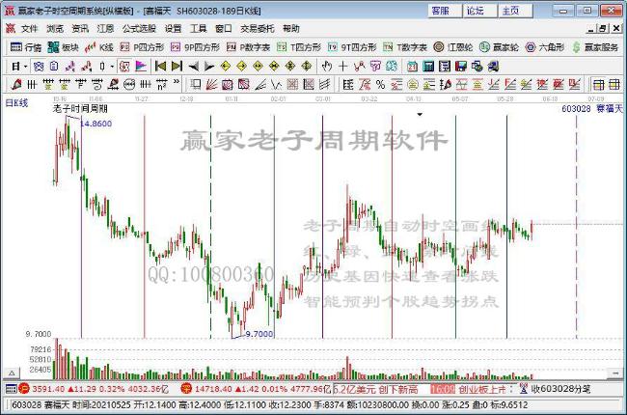Jump to the last bar

[x=177, y=66]
